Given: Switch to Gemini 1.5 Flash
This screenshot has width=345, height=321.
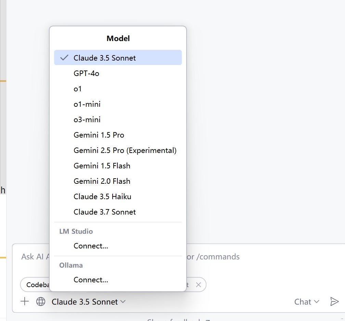Looking at the screenshot, I should [102, 166].
